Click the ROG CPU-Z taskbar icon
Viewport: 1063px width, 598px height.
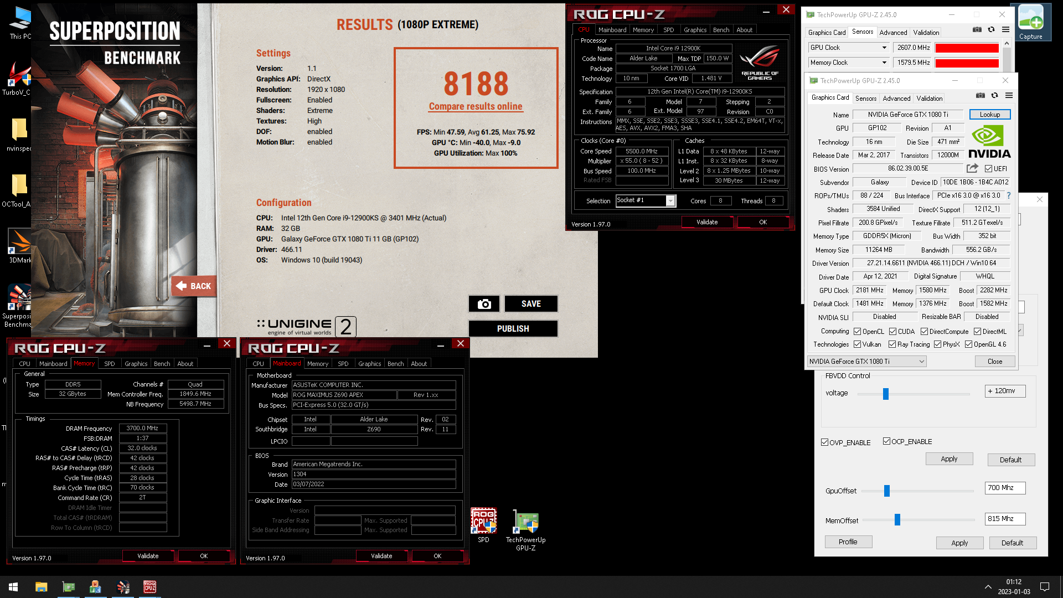pyautogui.click(x=149, y=587)
